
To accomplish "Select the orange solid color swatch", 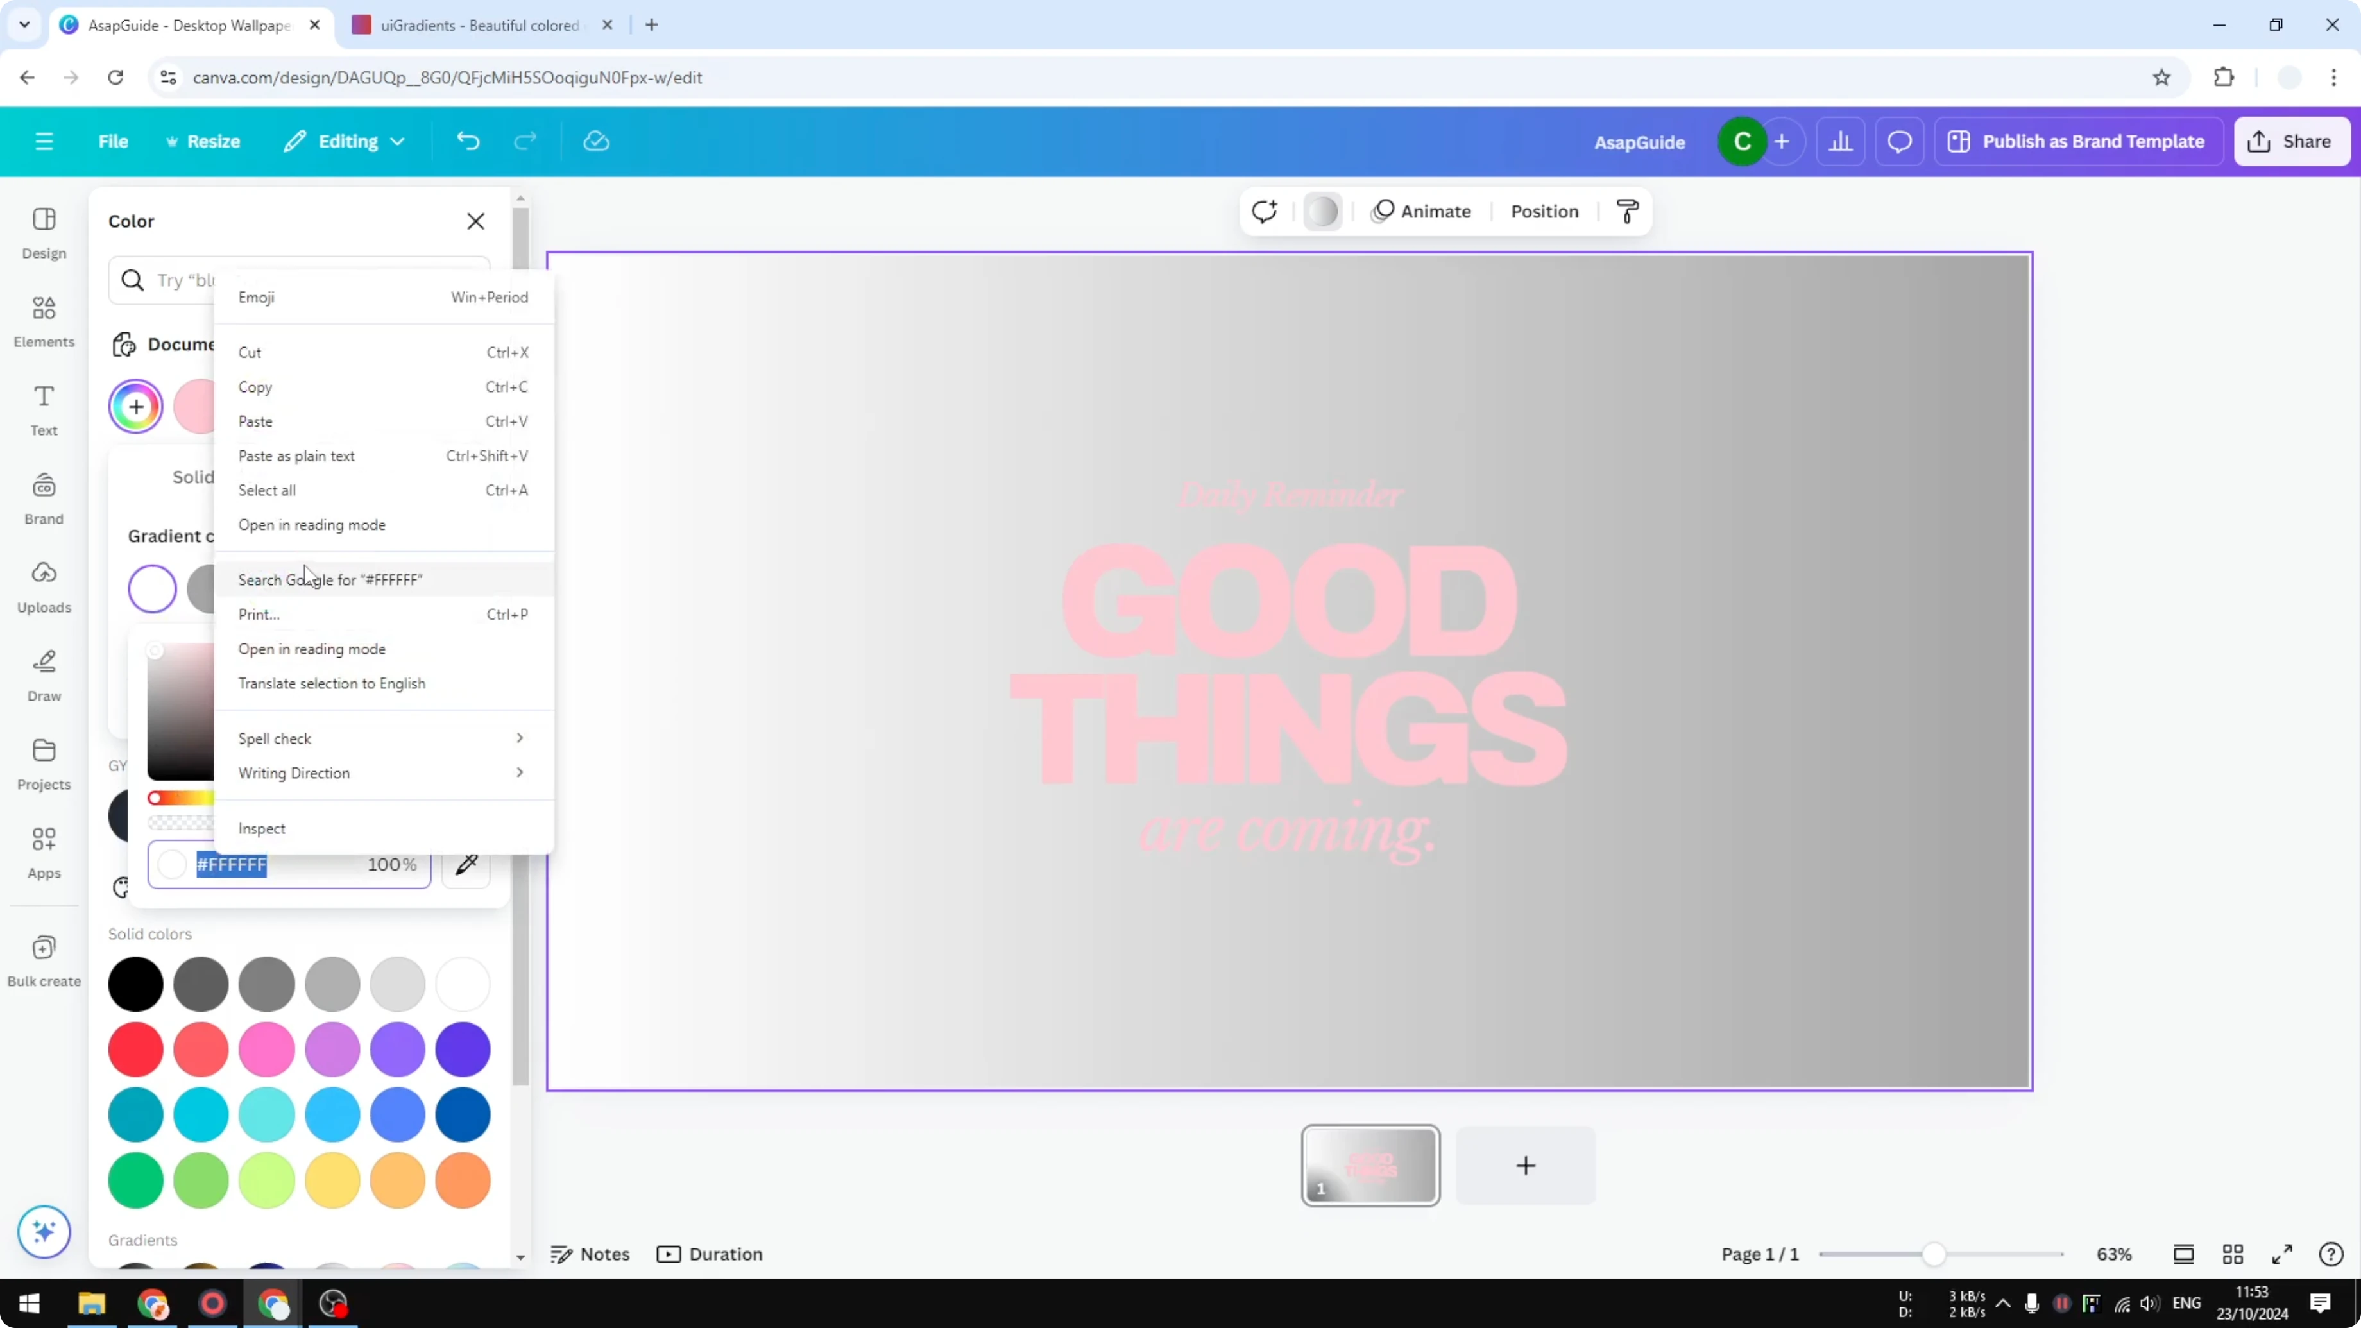I will pos(463,1180).
